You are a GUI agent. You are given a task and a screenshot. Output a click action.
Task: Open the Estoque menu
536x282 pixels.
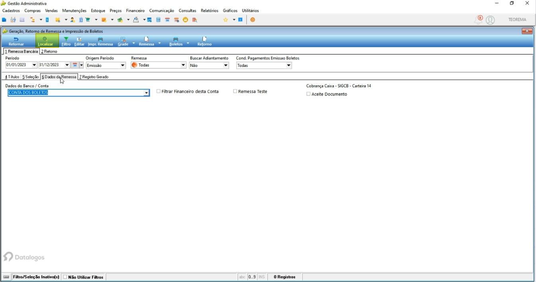(x=98, y=11)
